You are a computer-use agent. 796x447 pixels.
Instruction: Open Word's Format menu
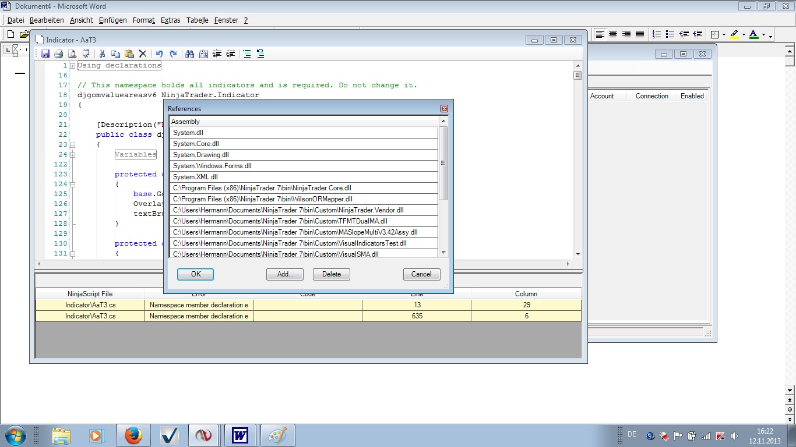[144, 20]
